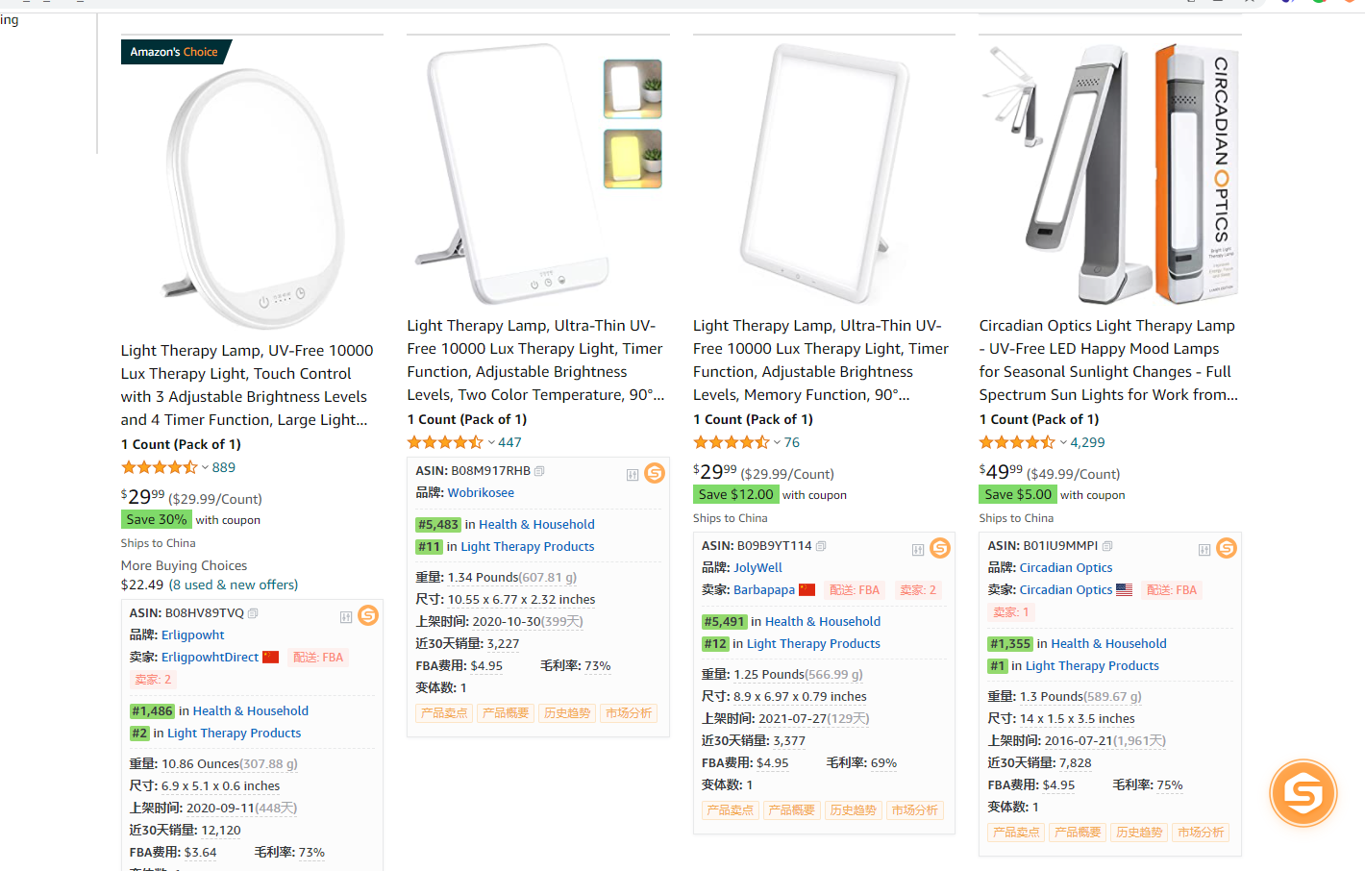Copy ASIN B08M917RHB with the copy icon
Screen dimensions: 1365x871
click(x=539, y=471)
